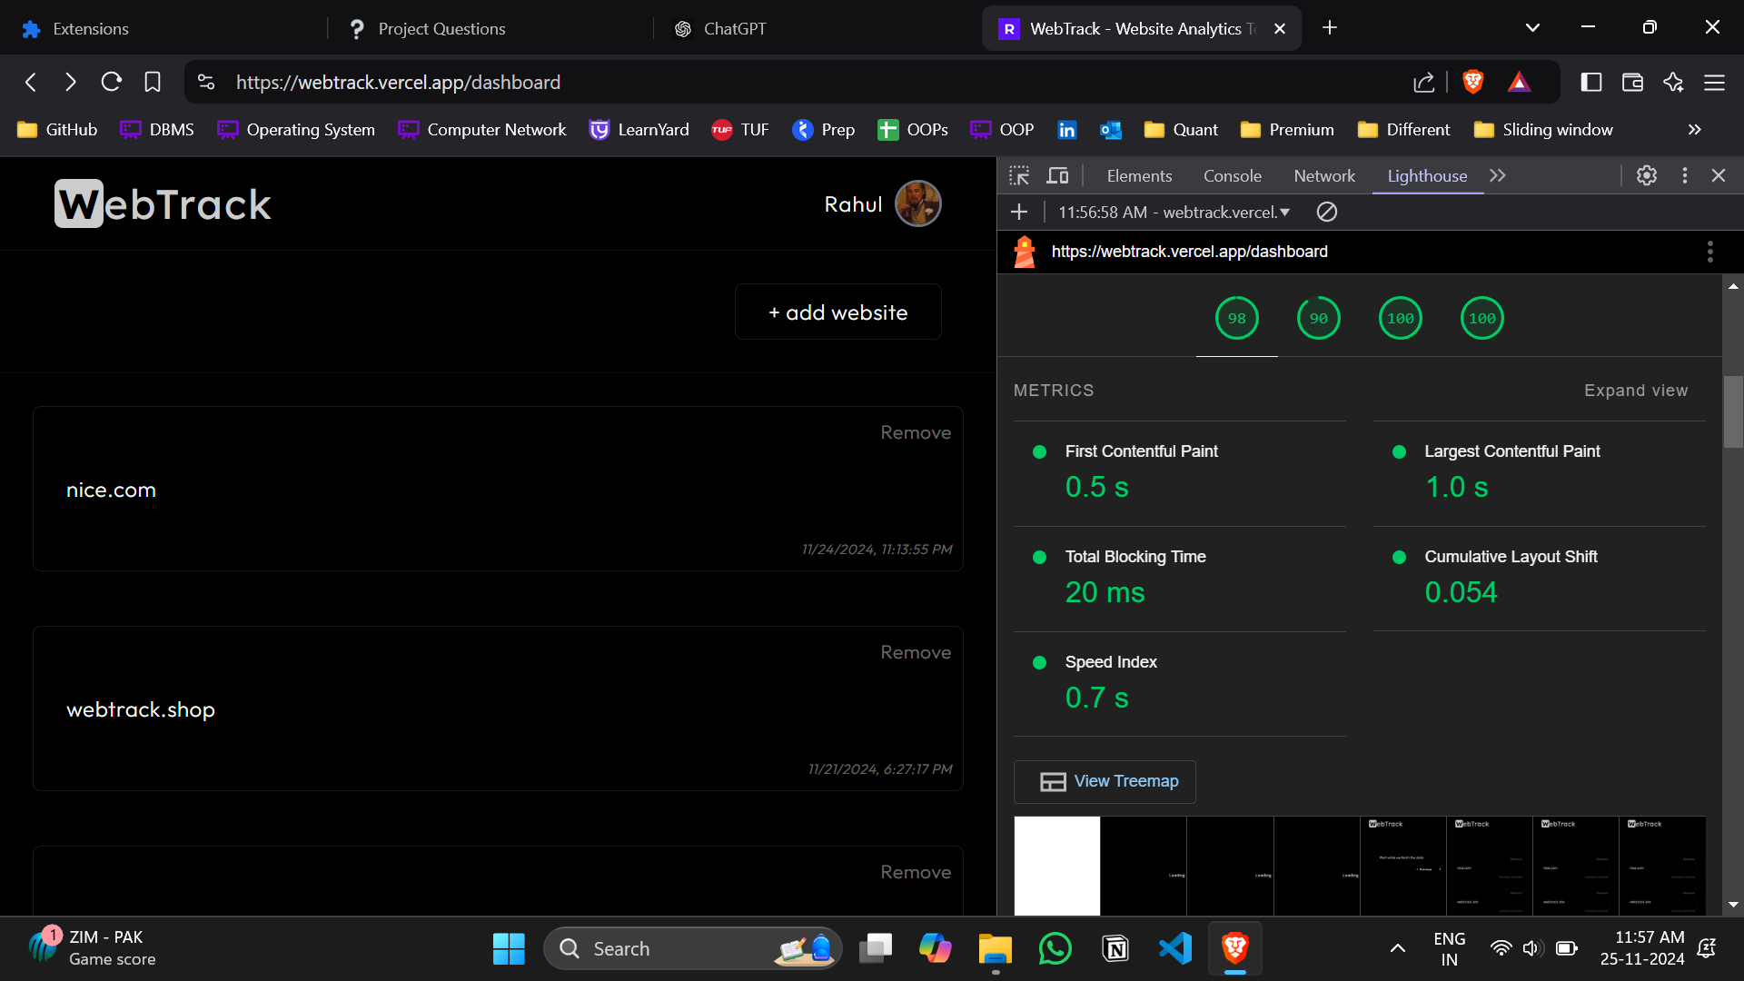This screenshot has width=1744, height=981.
Task: Click the new Lighthouse report plus icon
Action: pos(1019,212)
